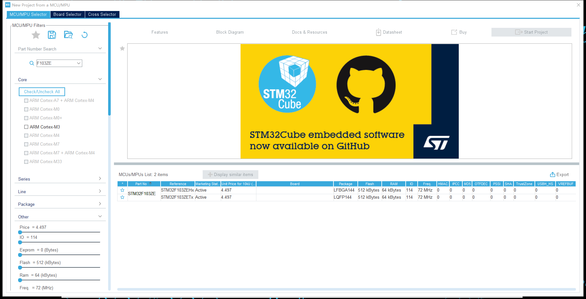
Task: Click the Export icon
Action: [553, 175]
